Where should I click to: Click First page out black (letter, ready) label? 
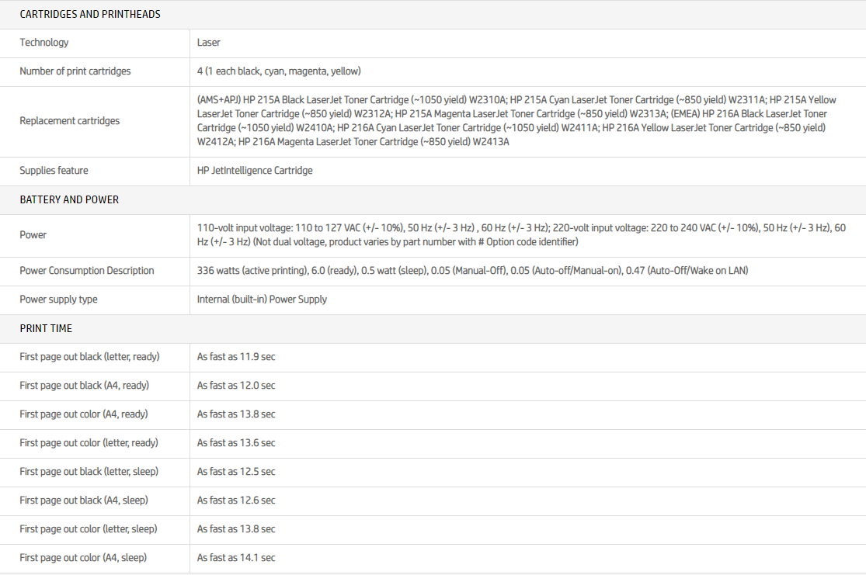(x=89, y=357)
